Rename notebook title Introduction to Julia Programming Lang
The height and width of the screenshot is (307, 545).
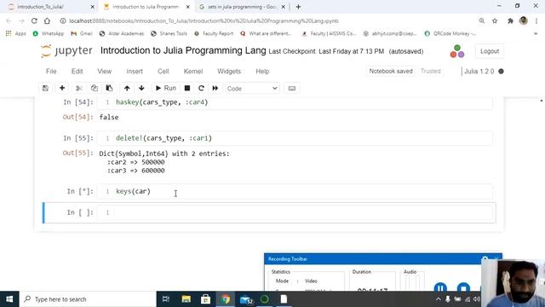pos(183,50)
